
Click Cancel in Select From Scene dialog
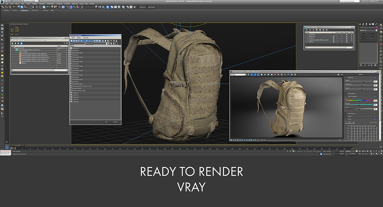[x=115, y=122]
